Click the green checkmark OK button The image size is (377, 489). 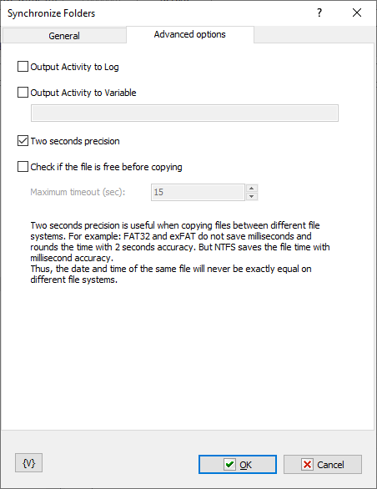click(238, 464)
